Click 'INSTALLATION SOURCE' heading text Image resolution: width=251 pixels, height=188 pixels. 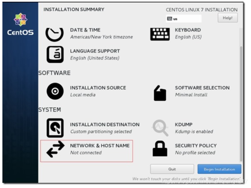point(98,88)
